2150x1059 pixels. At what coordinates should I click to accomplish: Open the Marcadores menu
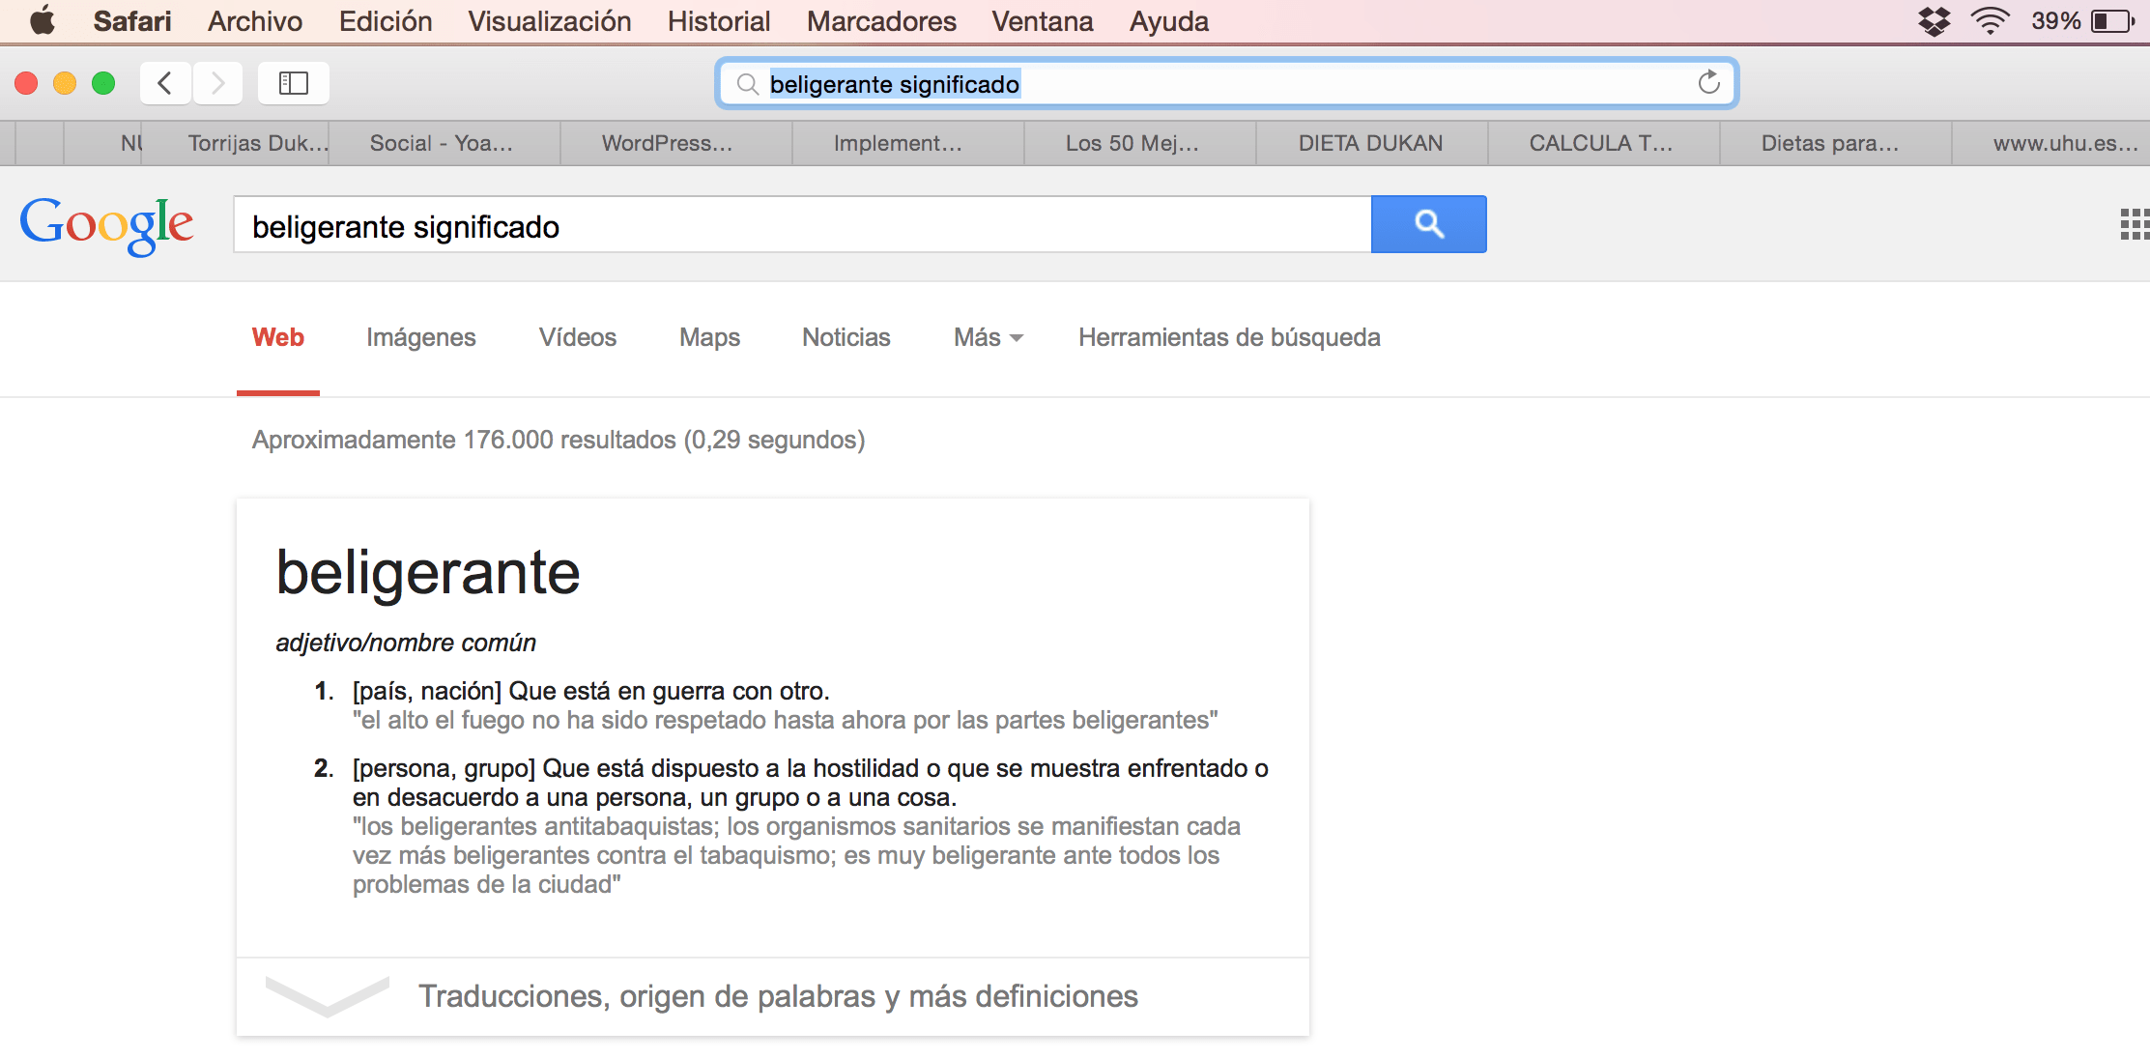[881, 21]
